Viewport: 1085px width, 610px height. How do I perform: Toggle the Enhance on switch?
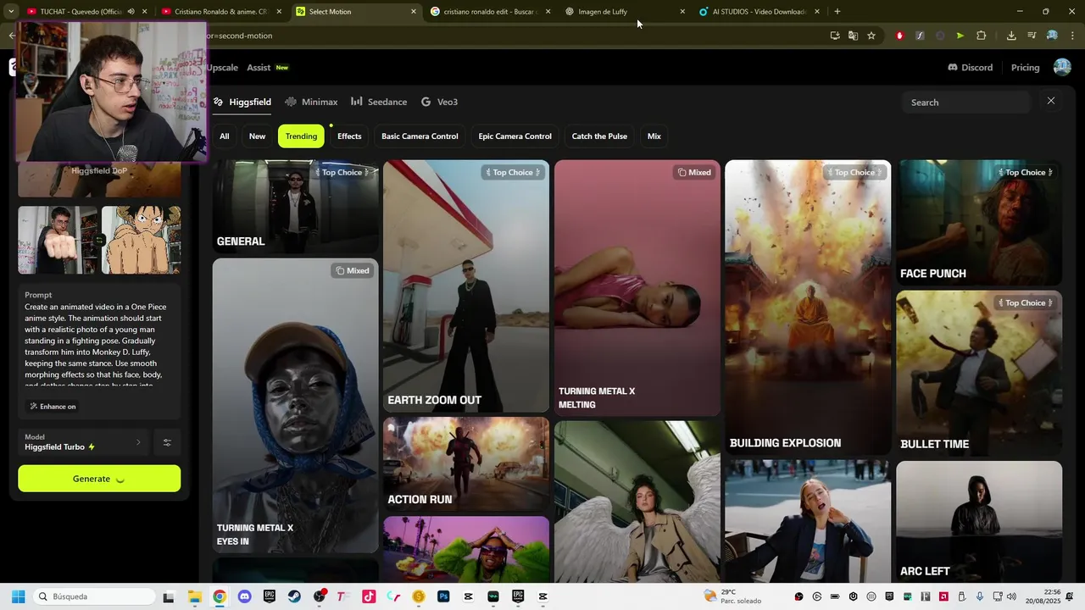[x=53, y=407]
